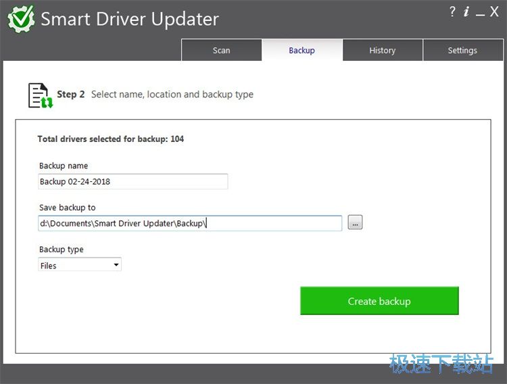507x384 pixels.
Task: Switch to the Scan tab
Action: tap(222, 50)
